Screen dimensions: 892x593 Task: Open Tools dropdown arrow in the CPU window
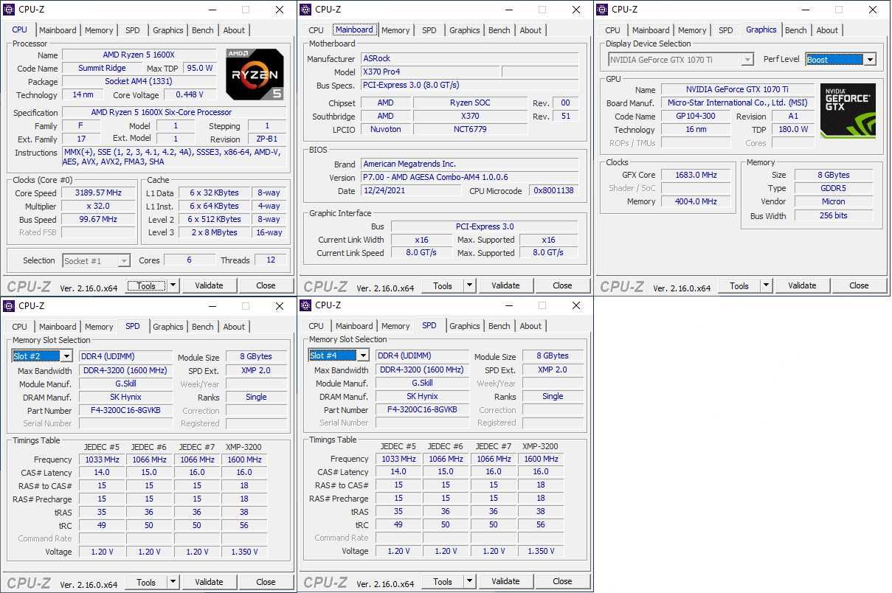173,285
